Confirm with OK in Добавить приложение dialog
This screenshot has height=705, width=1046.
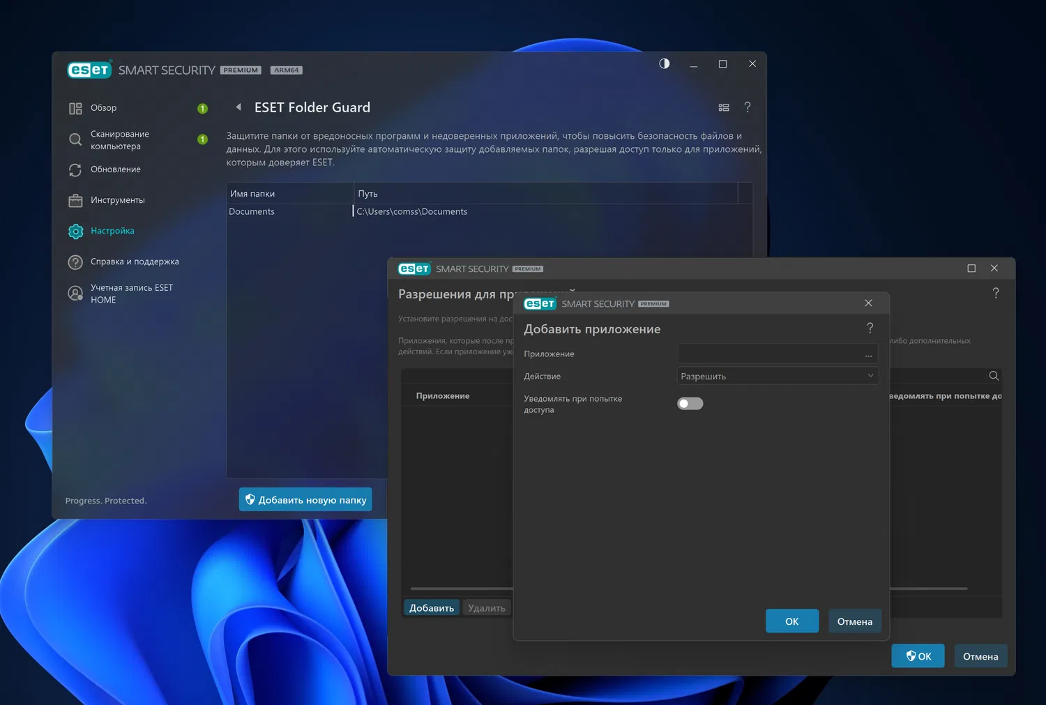point(792,621)
